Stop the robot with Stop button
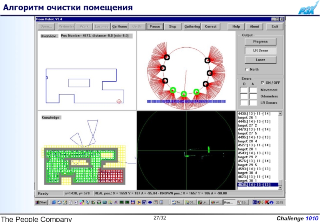The height and width of the screenshot is (222, 320). [x=172, y=26]
